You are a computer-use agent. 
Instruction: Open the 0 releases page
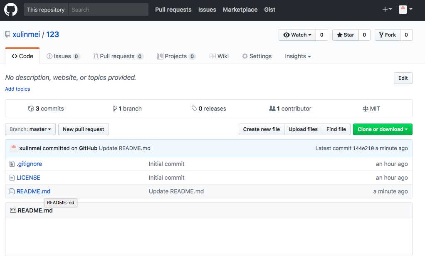(x=209, y=109)
